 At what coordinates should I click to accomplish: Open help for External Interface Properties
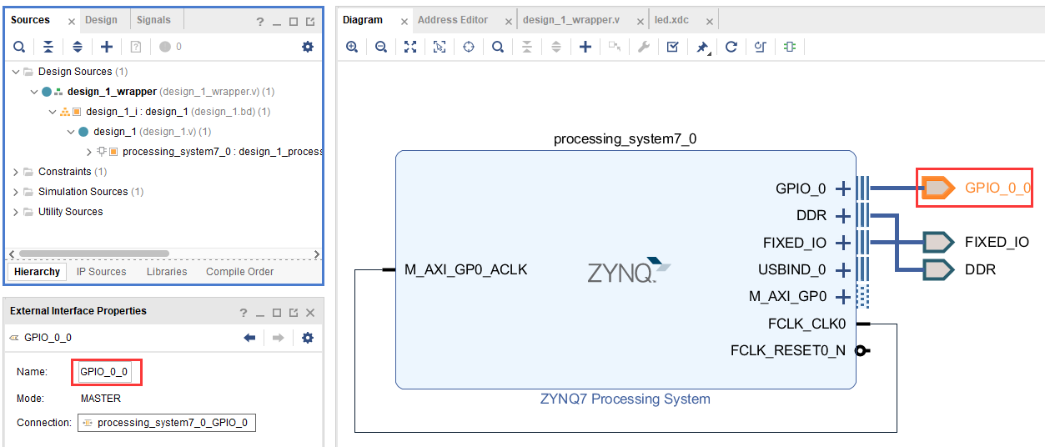(x=244, y=313)
